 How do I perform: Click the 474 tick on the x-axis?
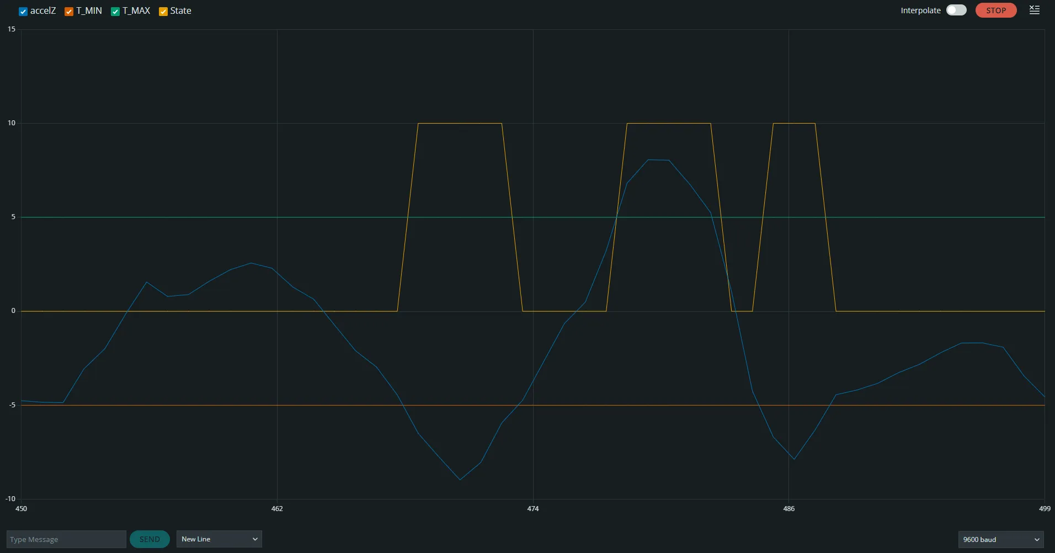[x=533, y=508]
